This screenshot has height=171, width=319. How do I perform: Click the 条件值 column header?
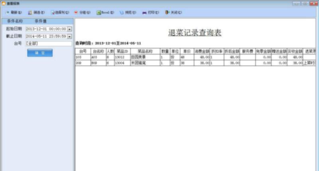click(41, 21)
